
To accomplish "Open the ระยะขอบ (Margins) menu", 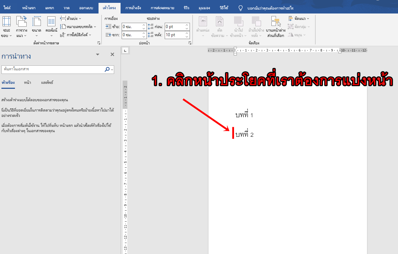I will click(x=7, y=27).
